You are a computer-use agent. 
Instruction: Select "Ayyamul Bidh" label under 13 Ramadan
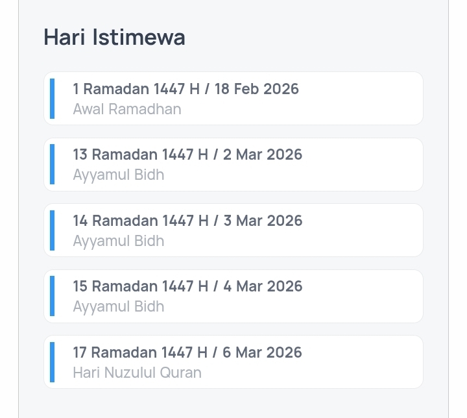pyautogui.click(x=119, y=175)
